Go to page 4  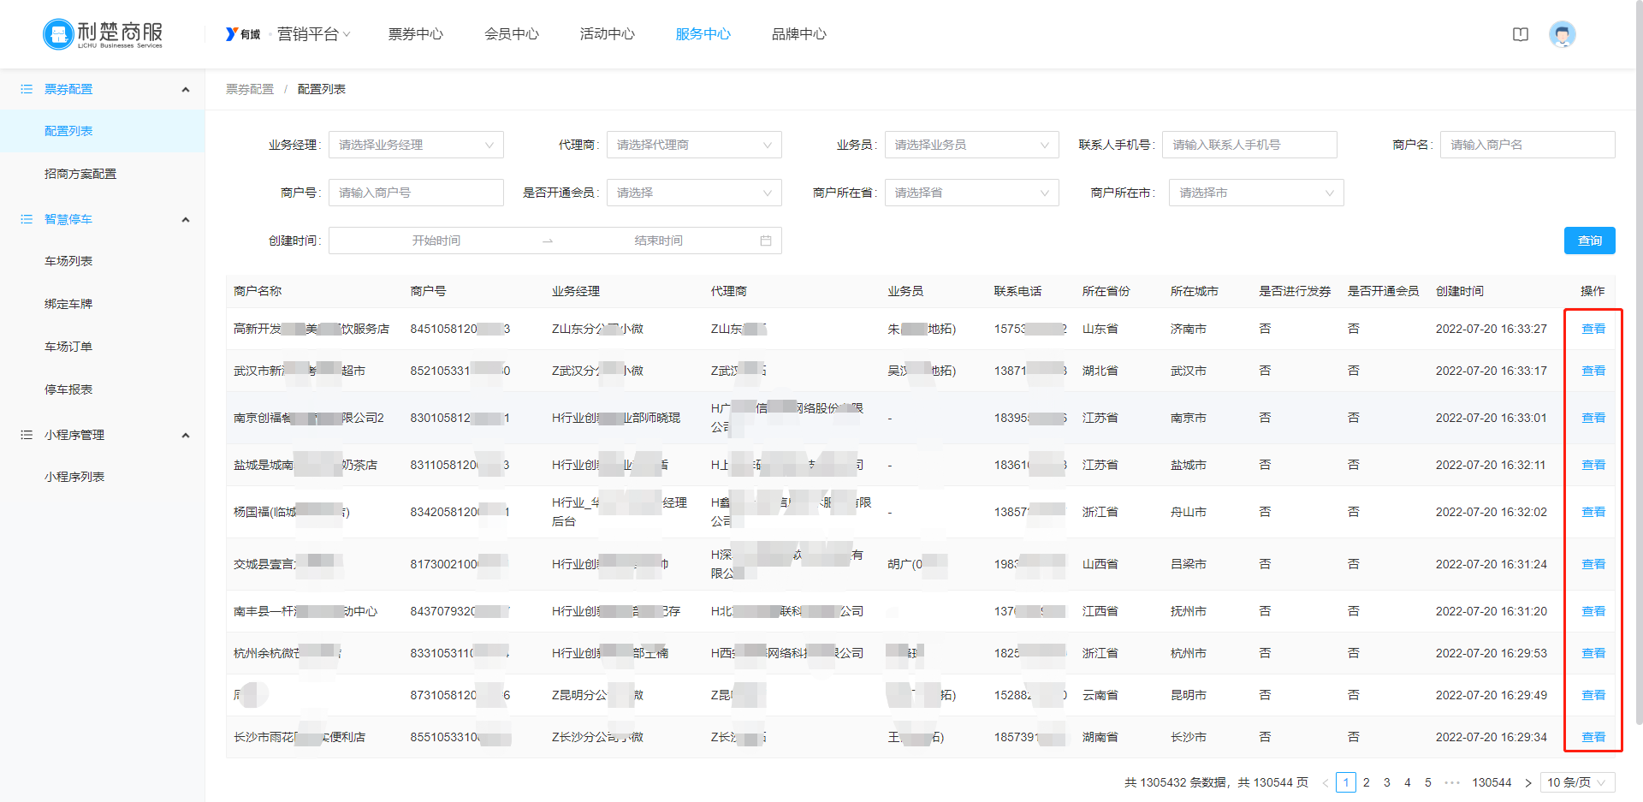click(x=1408, y=782)
